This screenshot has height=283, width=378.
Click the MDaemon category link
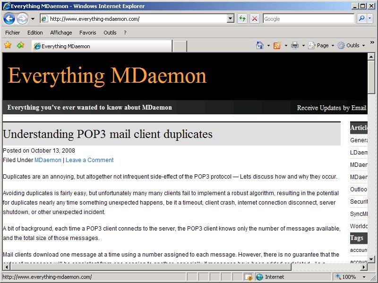point(48,160)
